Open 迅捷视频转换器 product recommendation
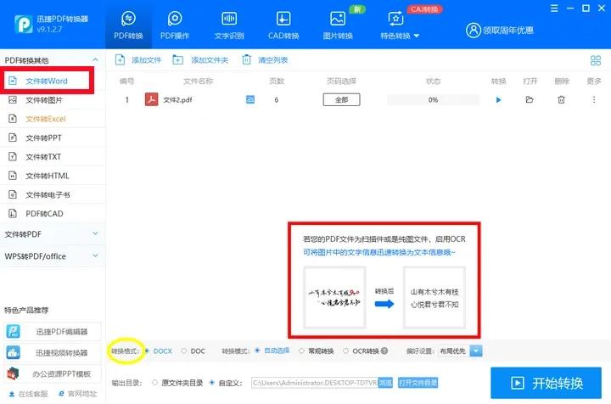611x404 pixels. [x=53, y=352]
